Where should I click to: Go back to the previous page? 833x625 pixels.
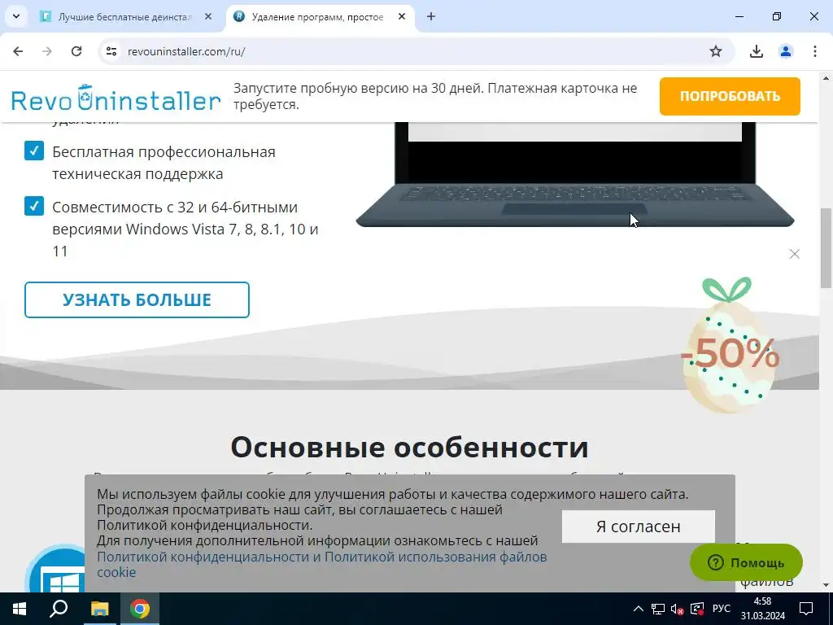point(18,51)
